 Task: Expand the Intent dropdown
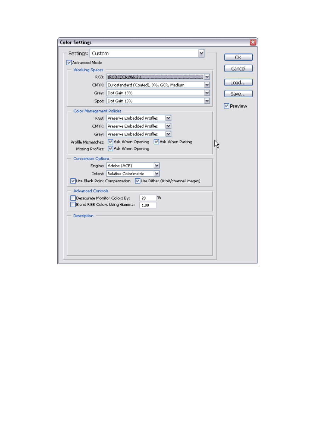[x=157, y=174]
